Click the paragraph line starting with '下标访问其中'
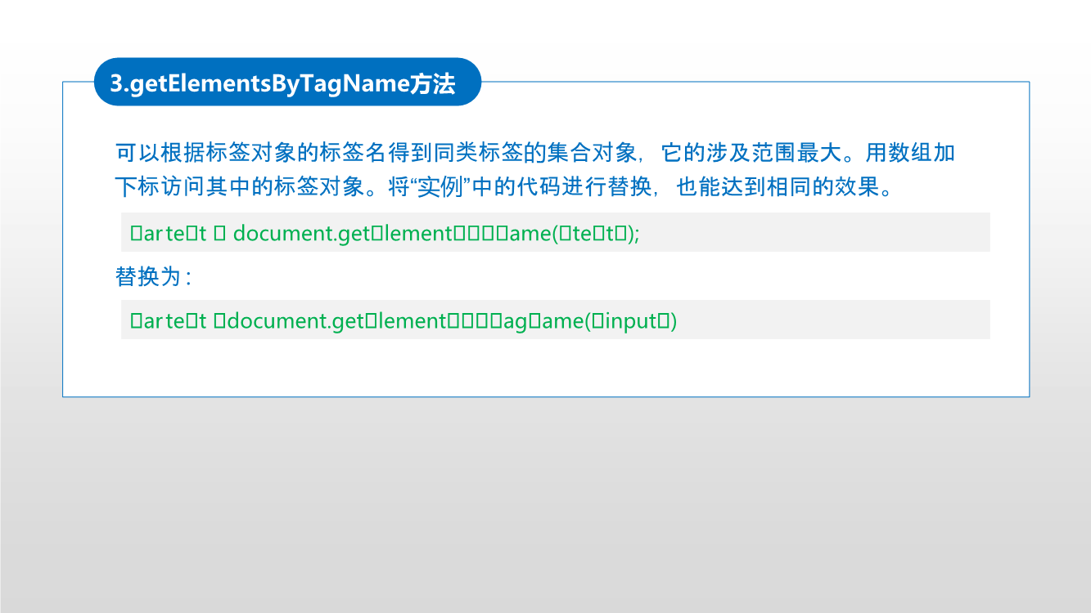The image size is (1091, 613). [x=503, y=187]
